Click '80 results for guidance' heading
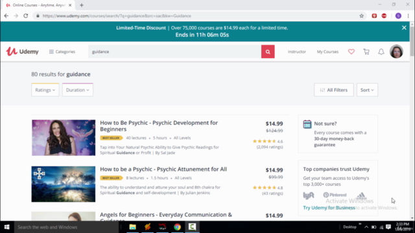 point(61,74)
